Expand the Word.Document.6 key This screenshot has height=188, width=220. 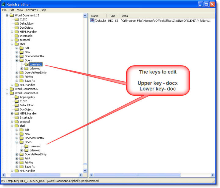coord(7,89)
